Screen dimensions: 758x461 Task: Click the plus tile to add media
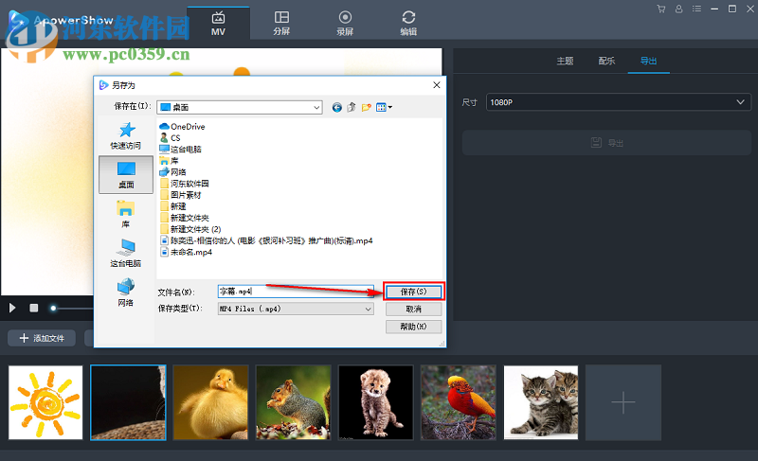click(623, 402)
